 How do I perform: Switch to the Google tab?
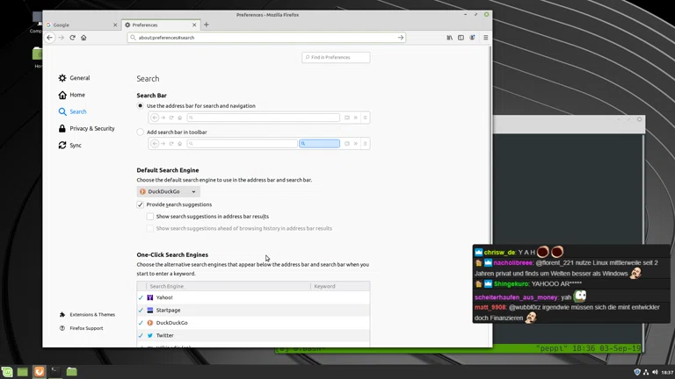pos(82,25)
